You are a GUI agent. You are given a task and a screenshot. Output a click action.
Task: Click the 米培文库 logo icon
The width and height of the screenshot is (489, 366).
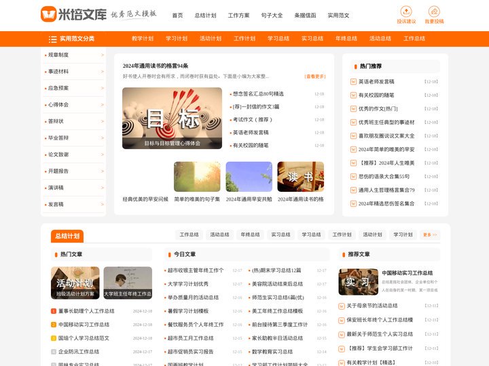(x=49, y=14)
